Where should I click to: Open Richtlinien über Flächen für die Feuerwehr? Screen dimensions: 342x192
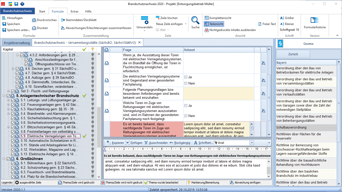tap(306, 136)
